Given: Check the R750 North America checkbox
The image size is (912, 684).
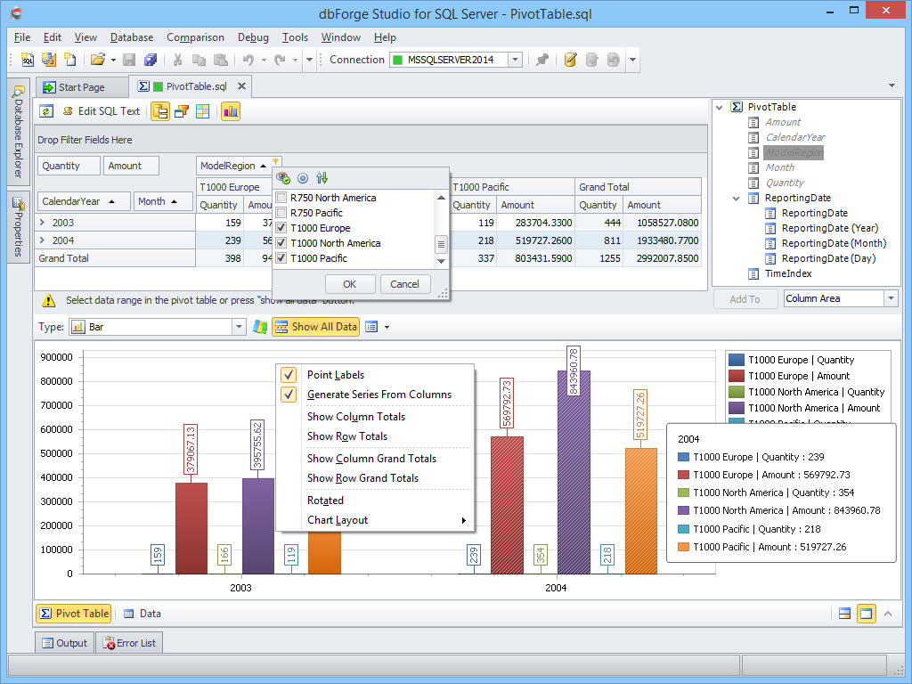Looking at the screenshot, I should [x=281, y=198].
